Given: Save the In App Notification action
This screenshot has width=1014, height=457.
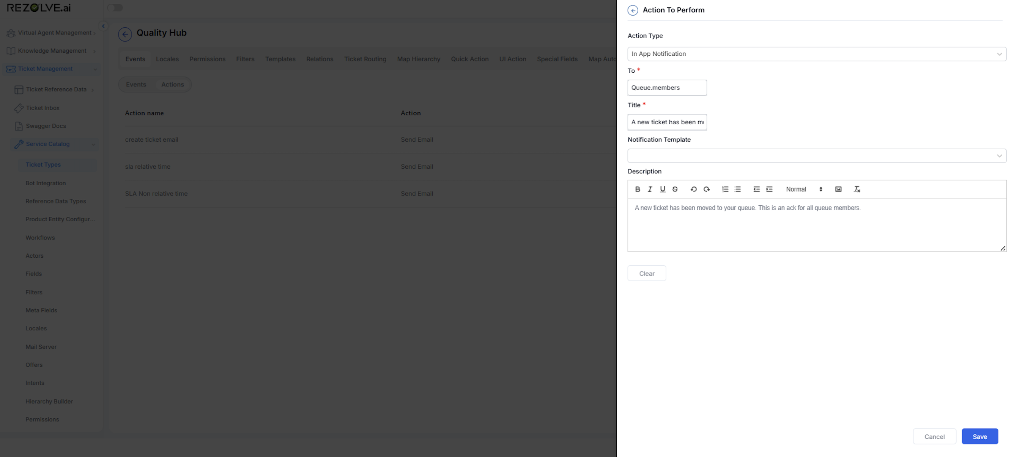Looking at the screenshot, I should 979,436.
